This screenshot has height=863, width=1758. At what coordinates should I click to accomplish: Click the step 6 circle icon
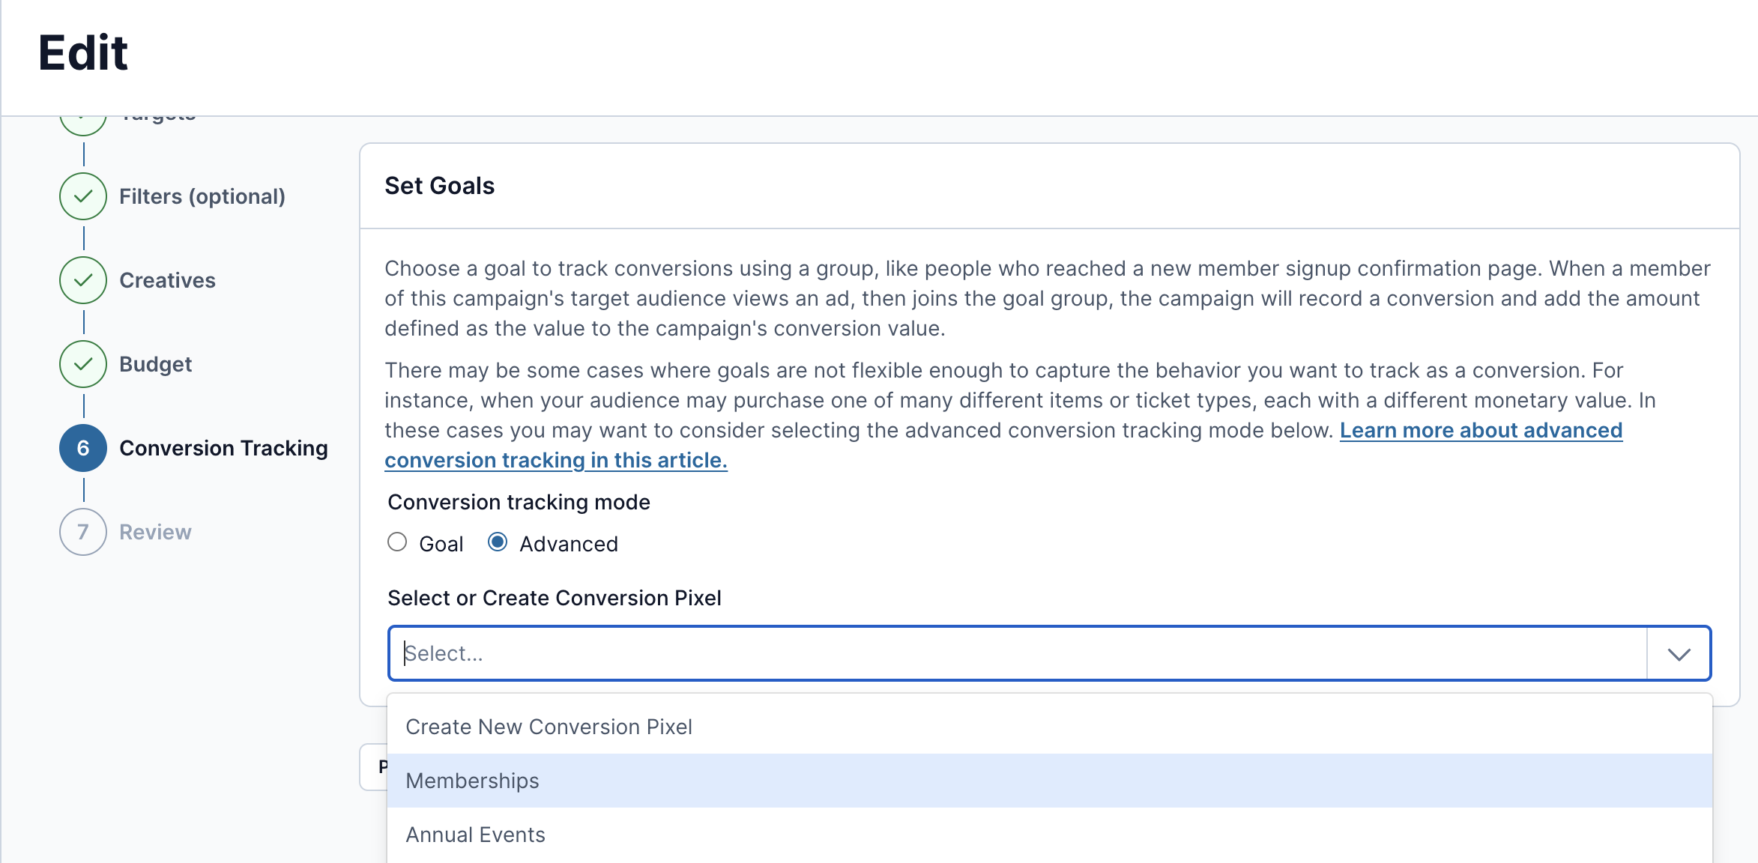tap(83, 448)
